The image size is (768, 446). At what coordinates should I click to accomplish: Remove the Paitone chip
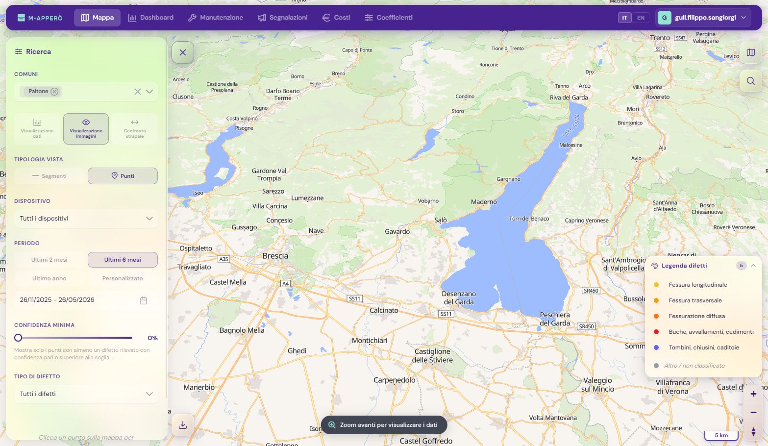pyautogui.click(x=54, y=92)
